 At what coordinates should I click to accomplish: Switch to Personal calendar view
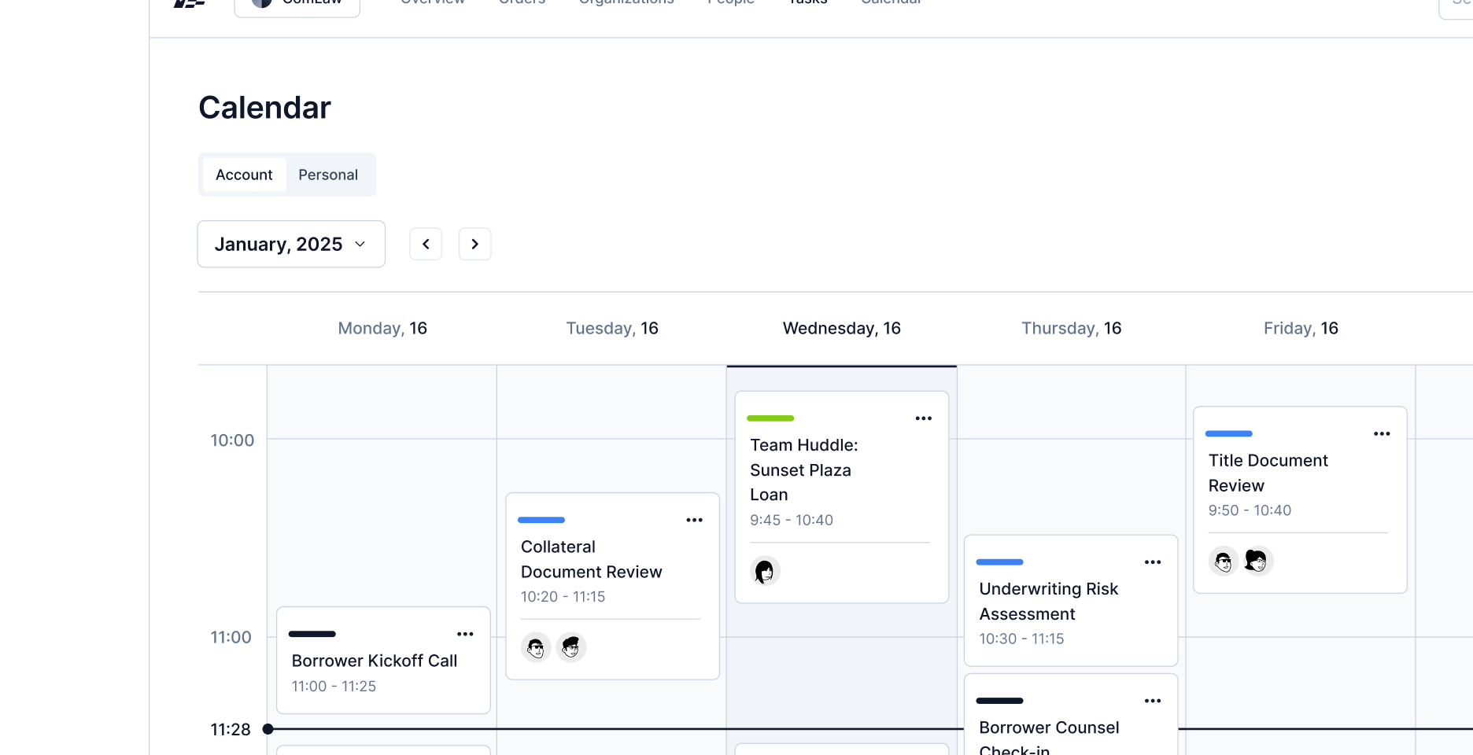[x=328, y=175]
